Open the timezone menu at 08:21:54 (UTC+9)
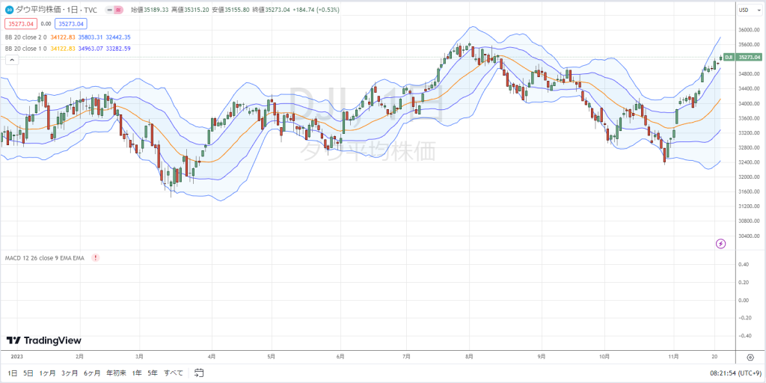This screenshot has height=383, width=766. pyautogui.click(x=735, y=373)
